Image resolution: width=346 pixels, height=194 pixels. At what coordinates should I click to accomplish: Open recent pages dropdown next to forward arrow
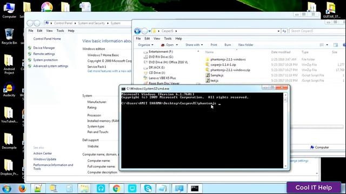coord(149,31)
